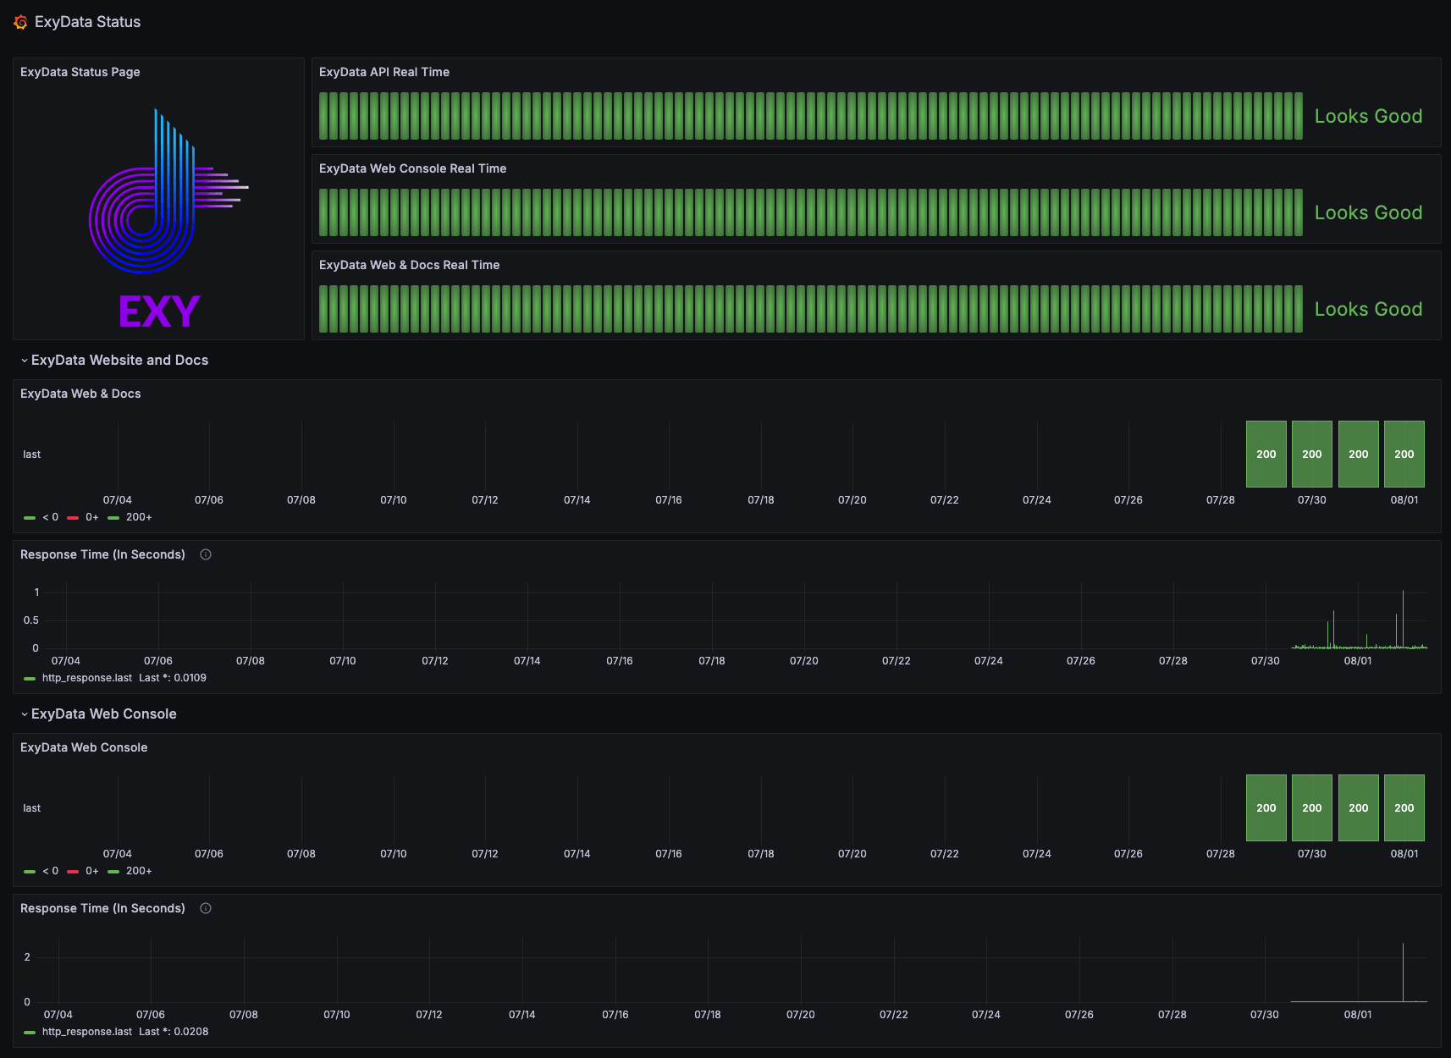The height and width of the screenshot is (1058, 1451).
Task: Click Response Time title under Web & Docs
Action: pyautogui.click(x=102, y=554)
